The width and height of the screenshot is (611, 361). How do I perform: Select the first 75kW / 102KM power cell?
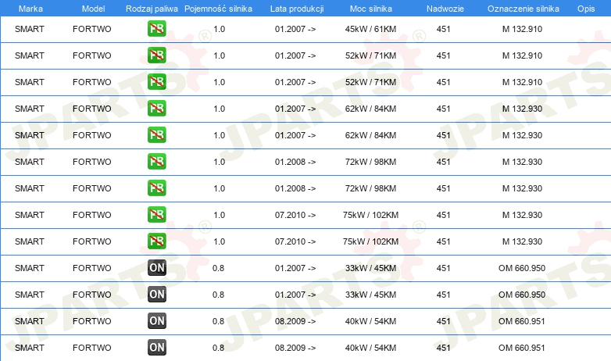[x=370, y=214]
